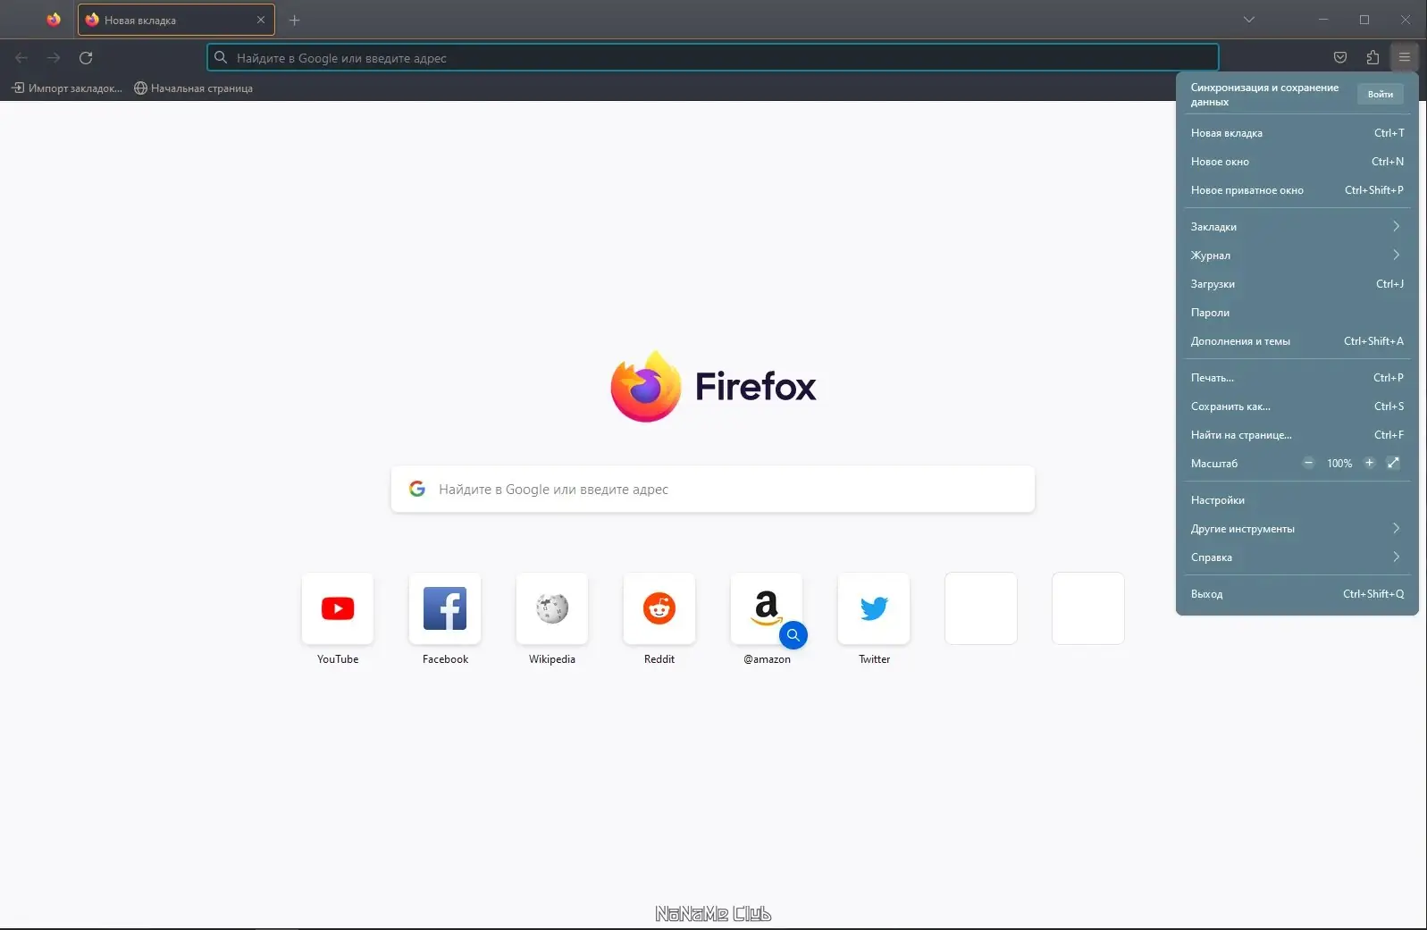Click the Google search box on page
1427x930 pixels.
click(713, 489)
